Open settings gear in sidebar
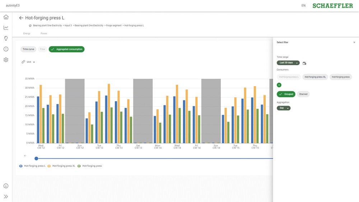This screenshot has width=359, height=202. (x=6, y=60)
